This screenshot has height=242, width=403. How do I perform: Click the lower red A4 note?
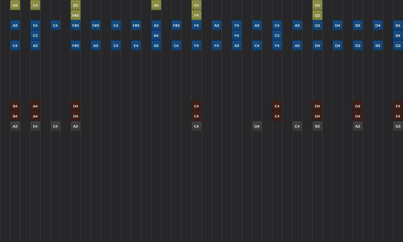pos(35,116)
